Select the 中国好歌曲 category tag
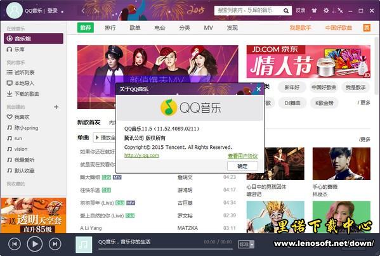 (x=324, y=87)
